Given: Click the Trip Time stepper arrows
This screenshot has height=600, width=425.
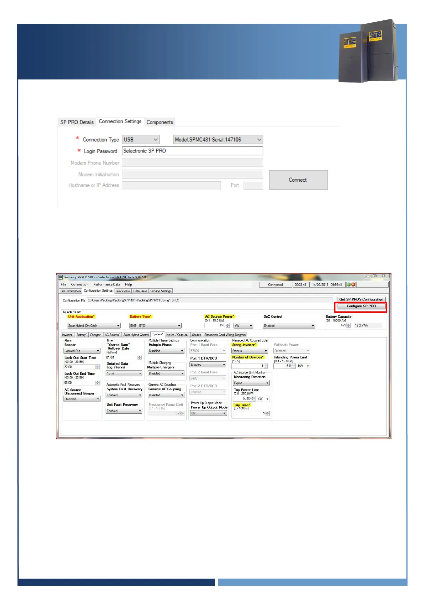Looking at the screenshot, I should point(268,414).
